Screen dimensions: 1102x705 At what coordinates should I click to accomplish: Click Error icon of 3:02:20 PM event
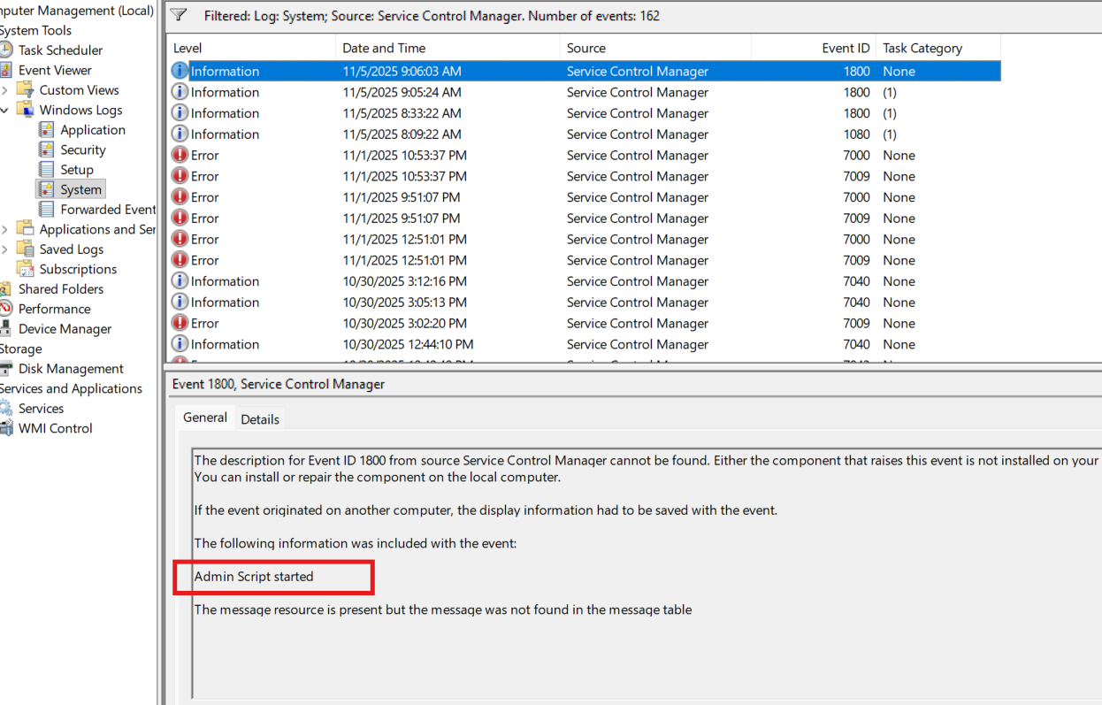tap(180, 323)
